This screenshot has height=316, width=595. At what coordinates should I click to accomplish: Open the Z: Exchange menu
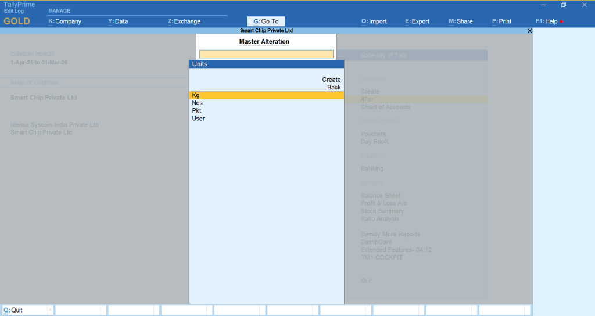tap(184, 21)
